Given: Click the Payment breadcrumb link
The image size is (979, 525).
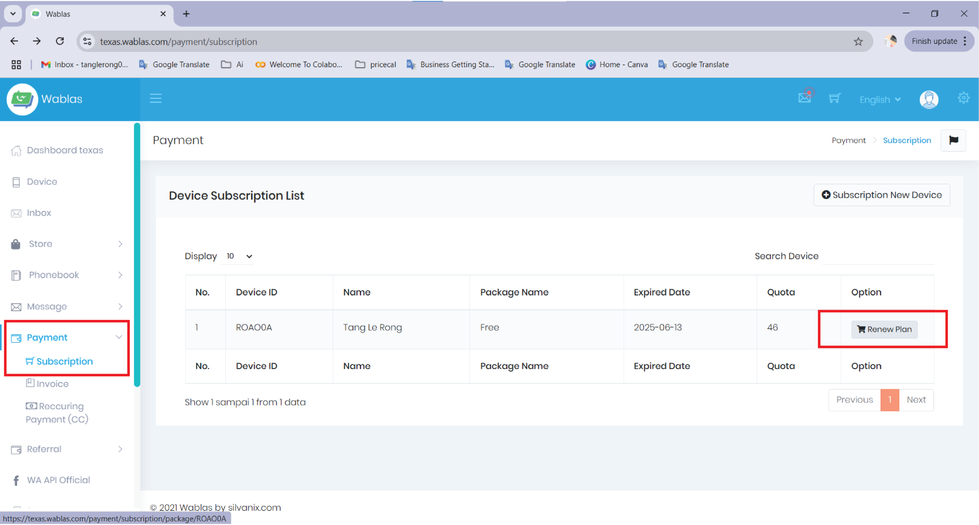Looking at the screenshot, I should click(849, 141).
